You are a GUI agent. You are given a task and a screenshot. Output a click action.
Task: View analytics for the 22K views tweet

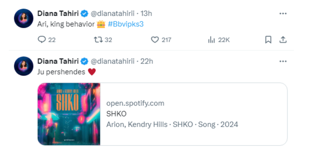pyautogui.click(x=219, y=40)
